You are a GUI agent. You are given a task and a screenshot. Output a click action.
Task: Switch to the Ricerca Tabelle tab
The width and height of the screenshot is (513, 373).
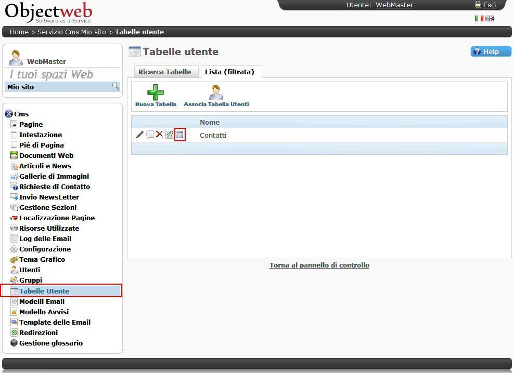coord(164,72)
